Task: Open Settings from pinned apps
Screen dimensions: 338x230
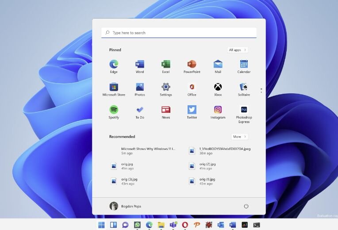Action: pyautogui.click(x=166, y=89)
